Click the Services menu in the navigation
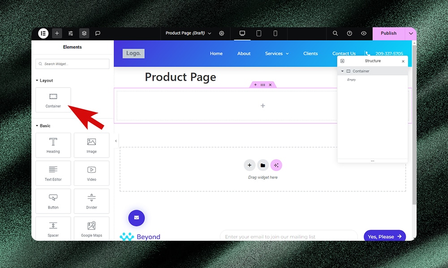 point(276,54)
